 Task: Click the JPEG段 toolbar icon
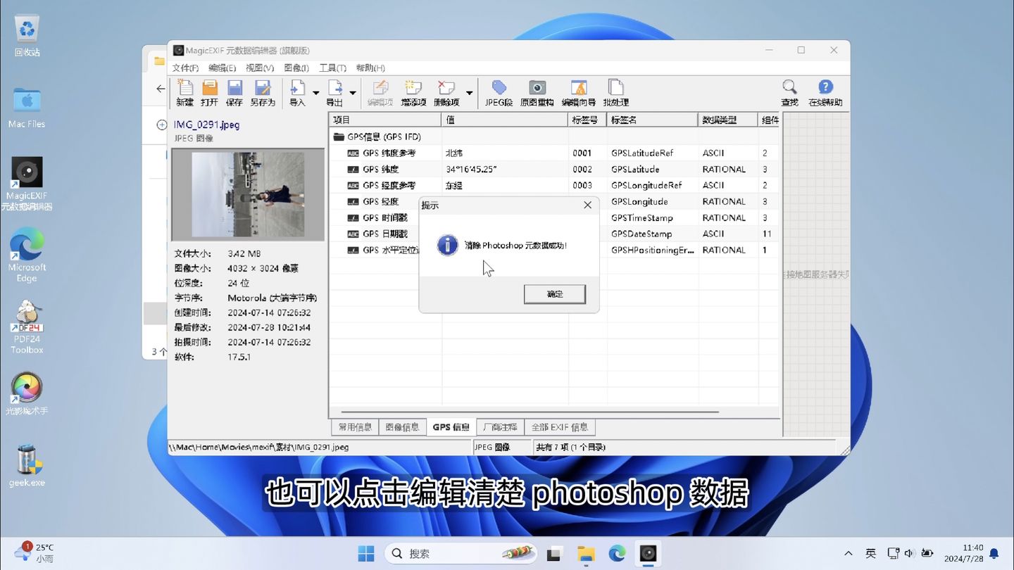tap(499, 93)
